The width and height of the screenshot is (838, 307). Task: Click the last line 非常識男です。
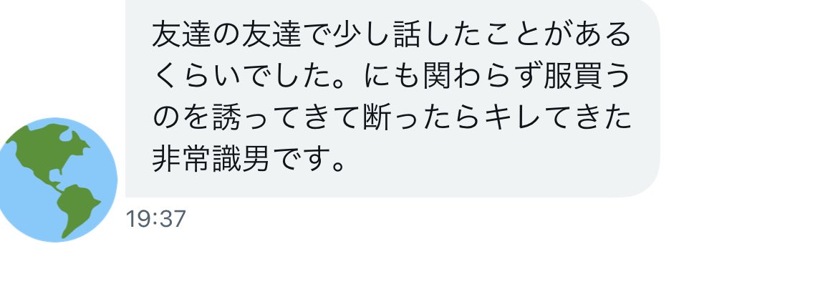249,160
